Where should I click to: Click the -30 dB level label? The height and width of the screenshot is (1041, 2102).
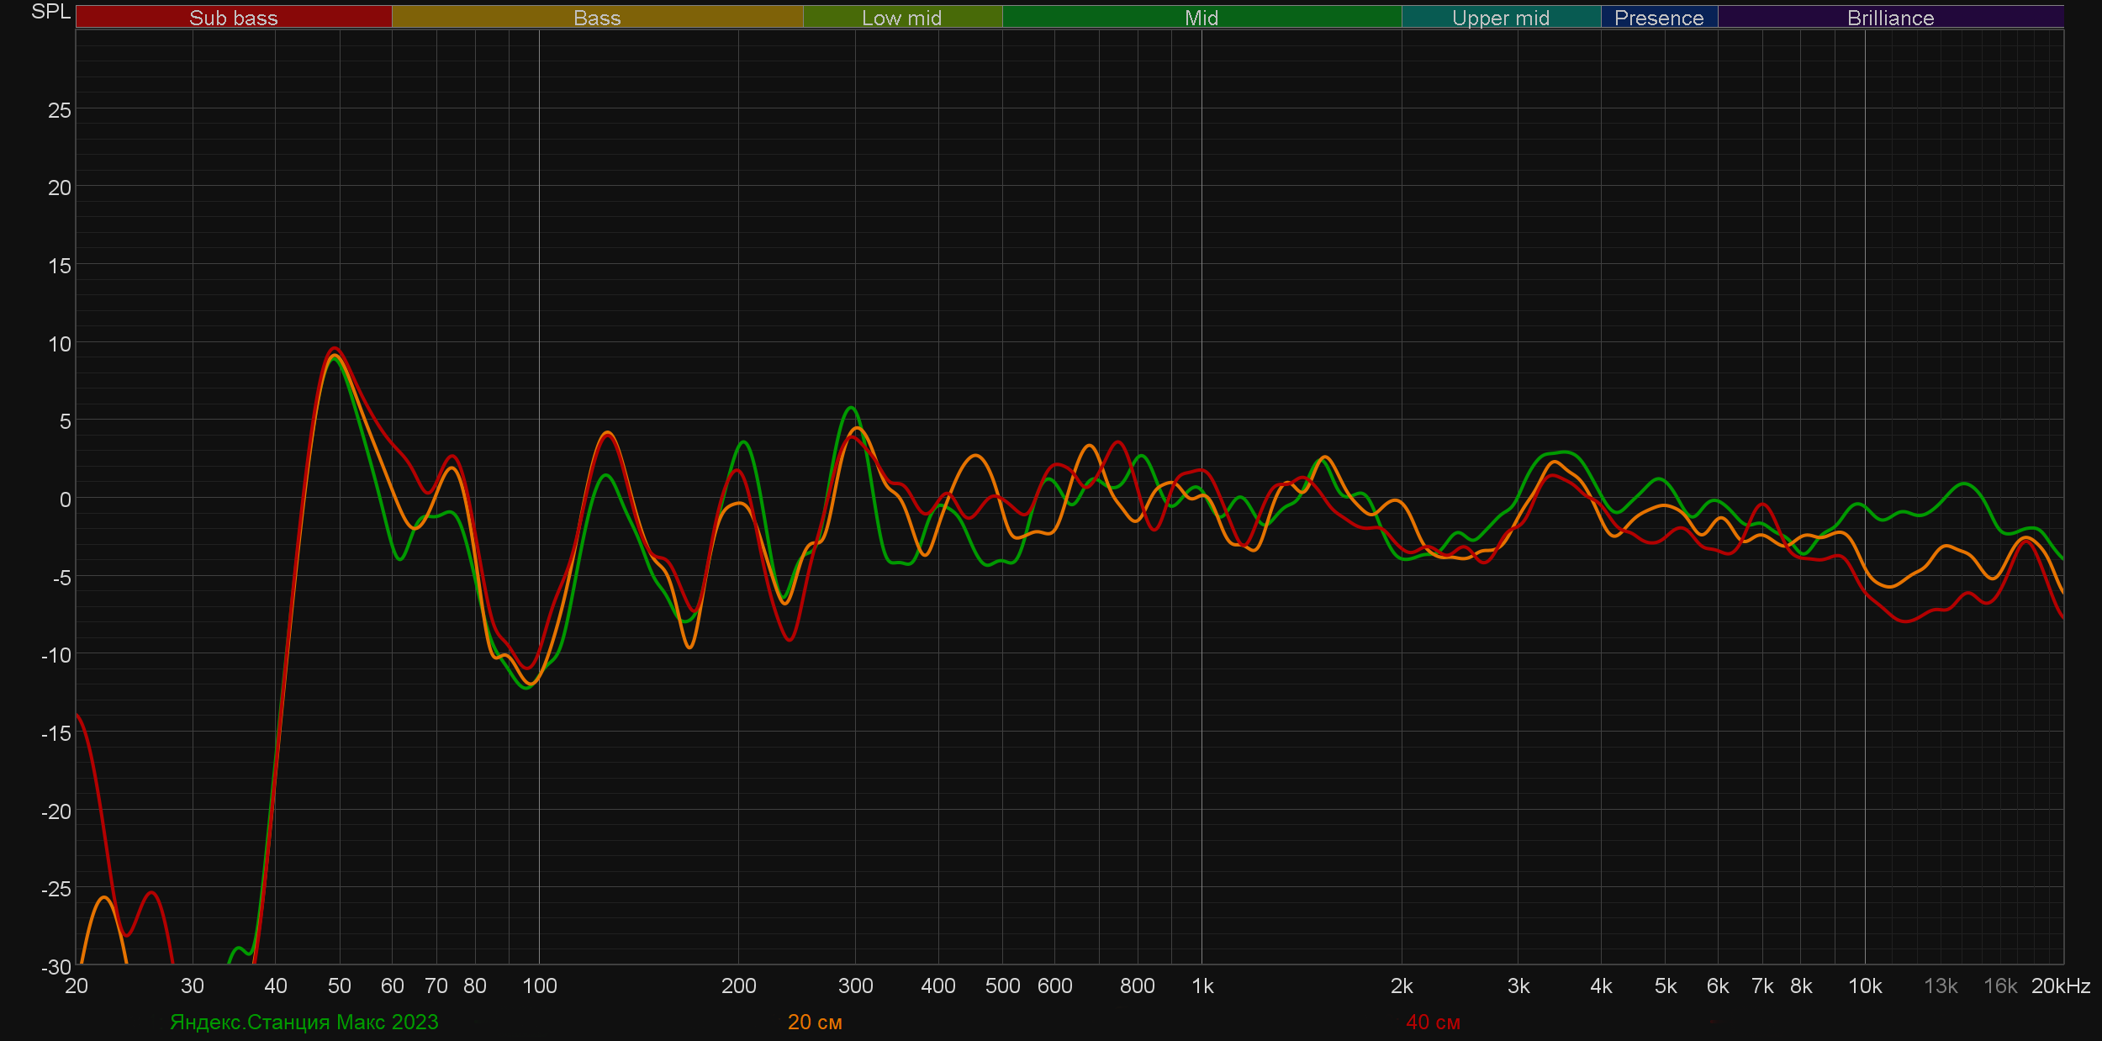coord(56,966)
